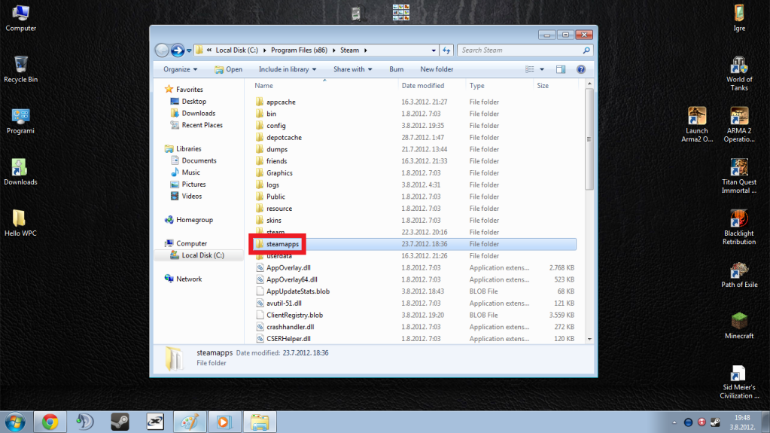
Task: Click the Open toolbar button
Action: tap(228, 69)
